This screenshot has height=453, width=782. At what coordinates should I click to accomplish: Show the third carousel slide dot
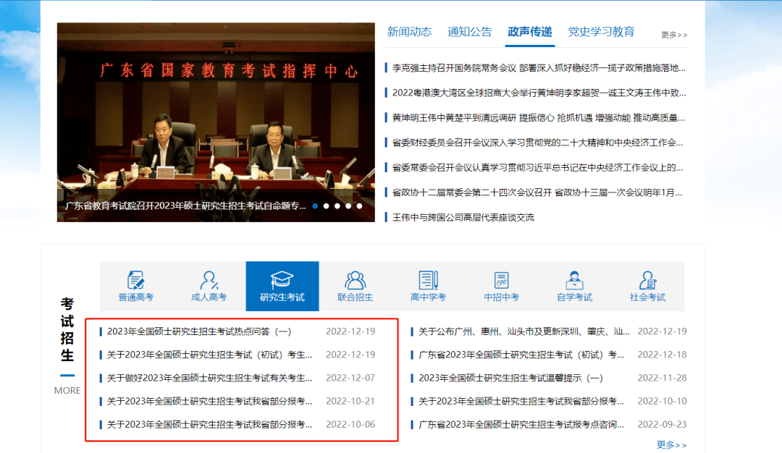click(337, 206)
